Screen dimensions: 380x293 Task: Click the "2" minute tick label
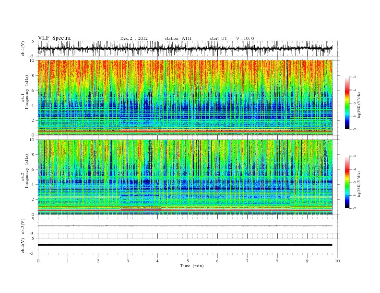(x=98, y=261)
